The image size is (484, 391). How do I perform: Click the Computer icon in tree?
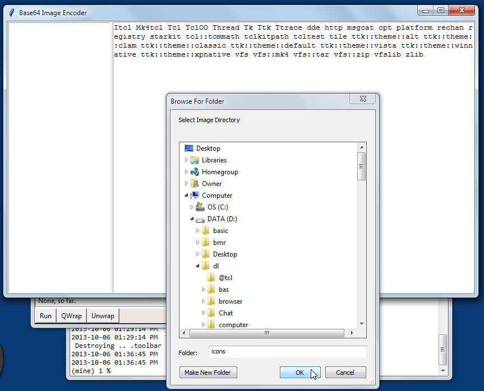tap(194, 195)
